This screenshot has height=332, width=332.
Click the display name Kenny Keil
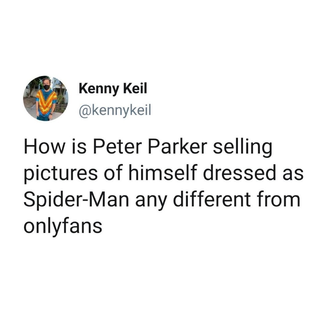[x=113, y=89]
